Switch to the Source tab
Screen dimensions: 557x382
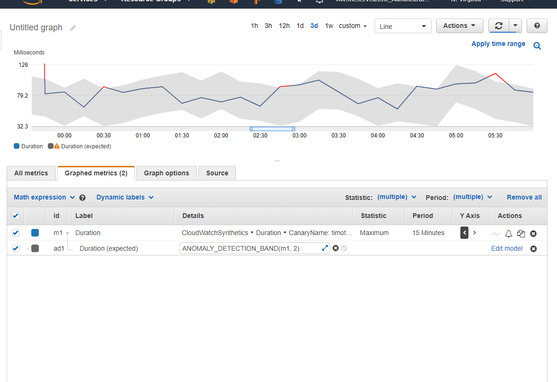click(217, 173)
